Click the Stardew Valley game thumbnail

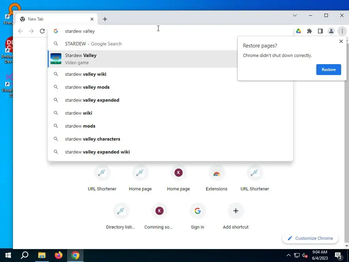(x=56, y=59)
